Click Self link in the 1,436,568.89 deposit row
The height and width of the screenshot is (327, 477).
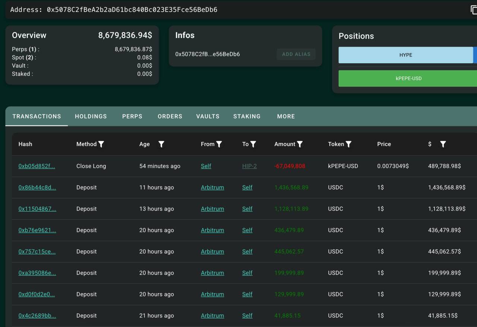click(247, 187)
